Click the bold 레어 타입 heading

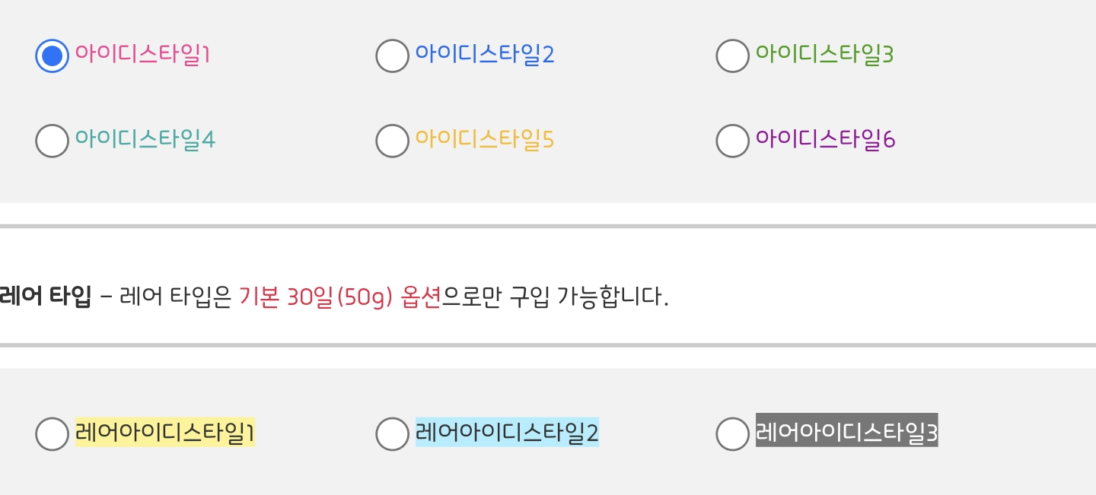(x=46, y=296)
